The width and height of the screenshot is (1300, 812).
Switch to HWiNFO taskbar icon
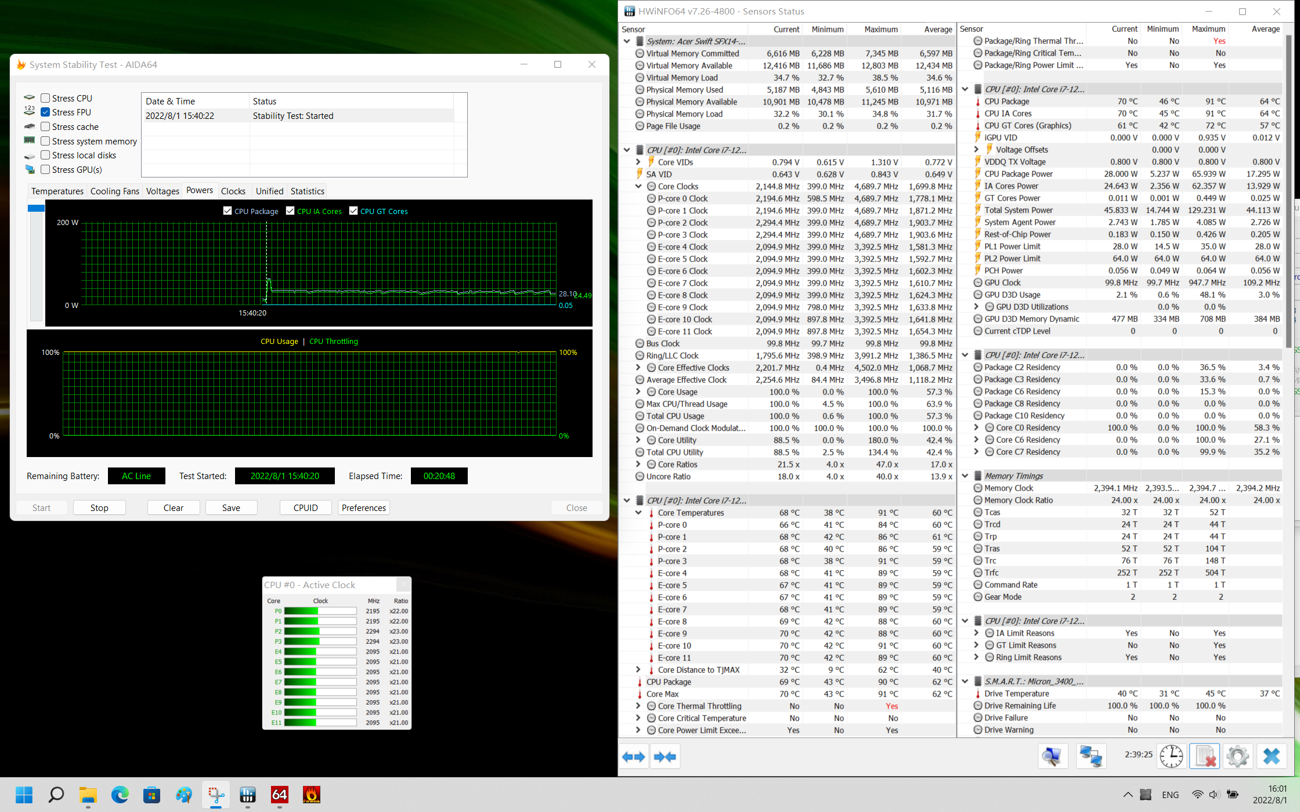248,795
